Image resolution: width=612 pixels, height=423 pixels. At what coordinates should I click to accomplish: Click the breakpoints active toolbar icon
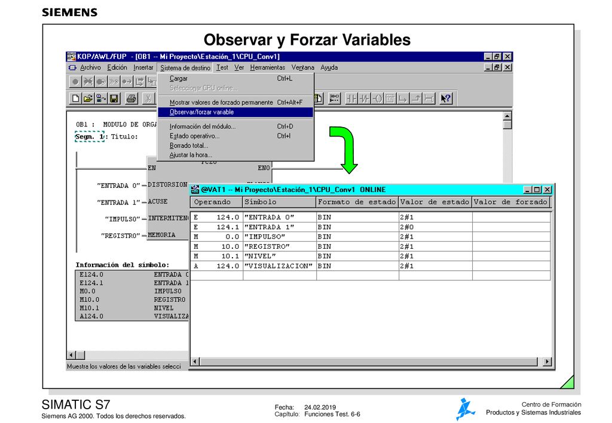click(101, 81)
